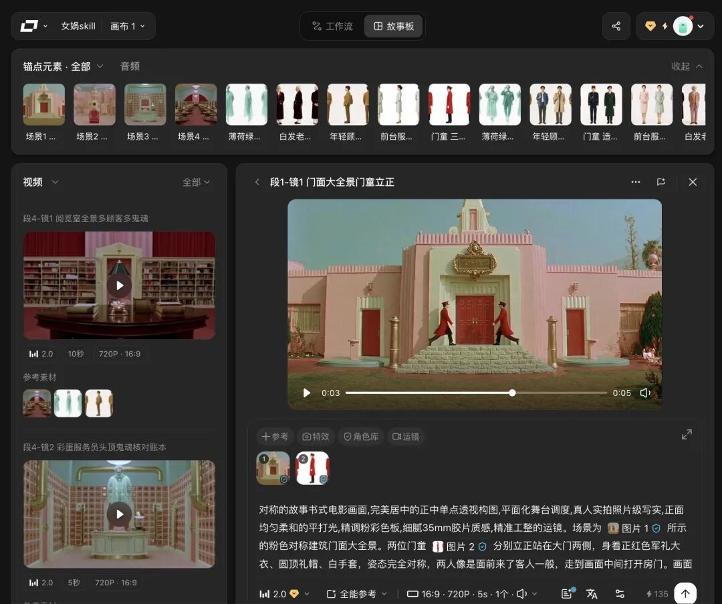Play the 段1-镜1 preview video
This screenshot has height=604, width=722.
point(307,393)
